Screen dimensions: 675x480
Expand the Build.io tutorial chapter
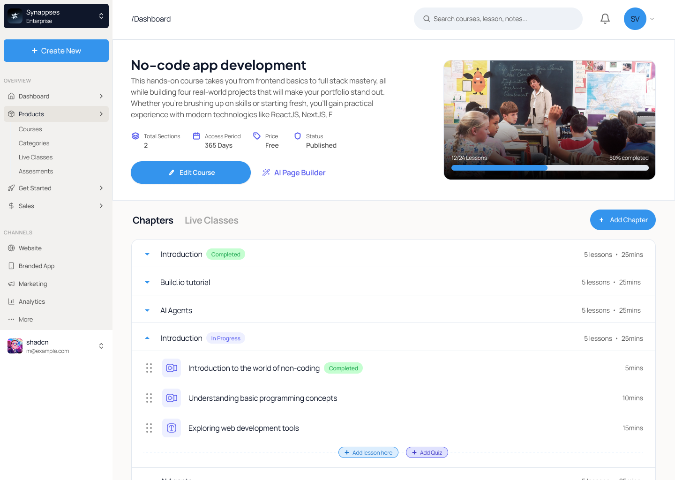pos(147,282)
